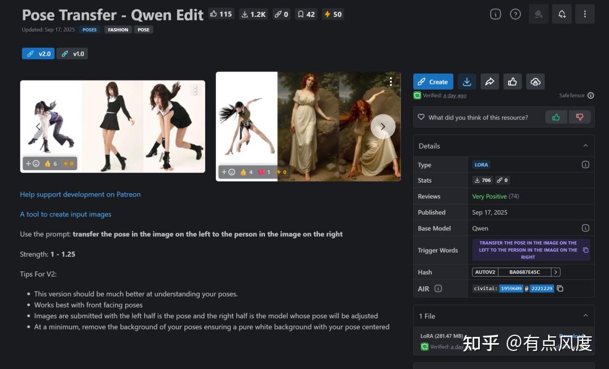Viewport: 609px width, 369px height.
Task: Rate the resource with green thumbs-up
Action: [556, 117]
